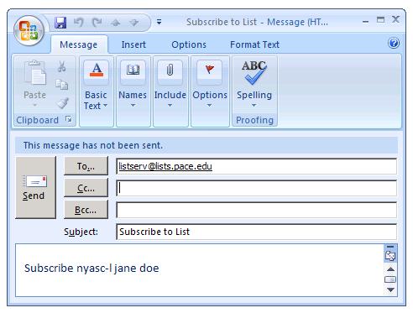The image size is (413, 313).
Task: Open the Office button menu
Action: (29, 31)
